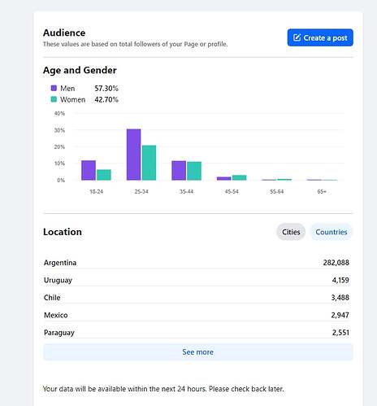The width and height of the screenshot is (377, 406).
Task: Click the 45-54 age axis label
Action: pyautogui.click(x=232, y=191)
